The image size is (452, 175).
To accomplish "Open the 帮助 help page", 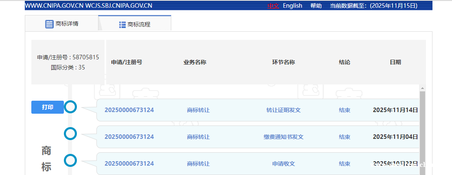I will 316,6.
